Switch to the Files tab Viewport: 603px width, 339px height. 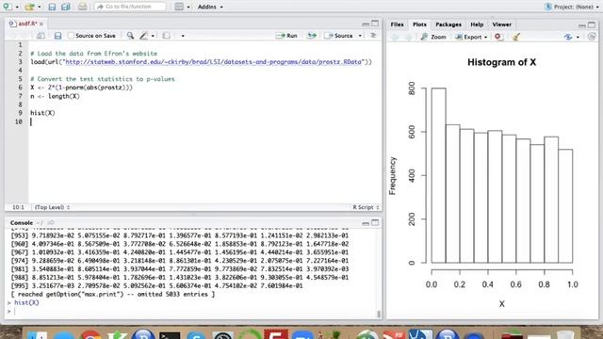[x=397, y=24]
